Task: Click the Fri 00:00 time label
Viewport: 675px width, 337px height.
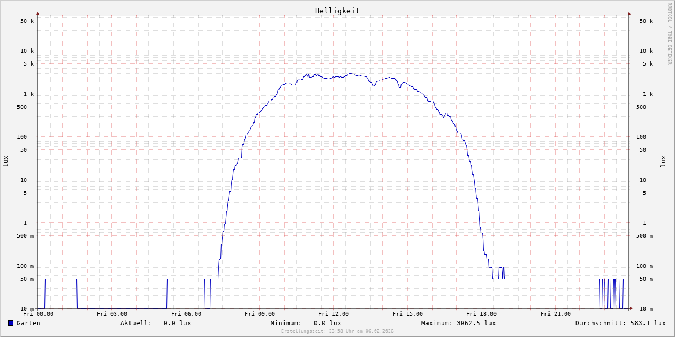Action: [38, 314]
